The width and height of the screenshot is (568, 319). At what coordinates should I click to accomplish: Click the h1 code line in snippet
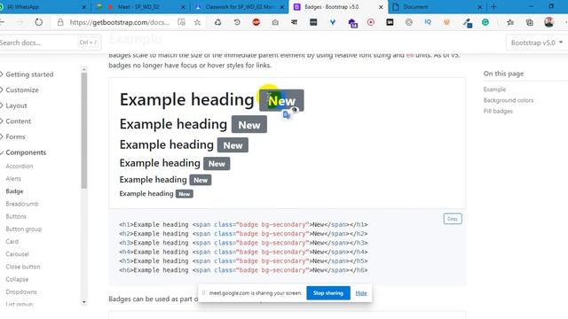243,224
